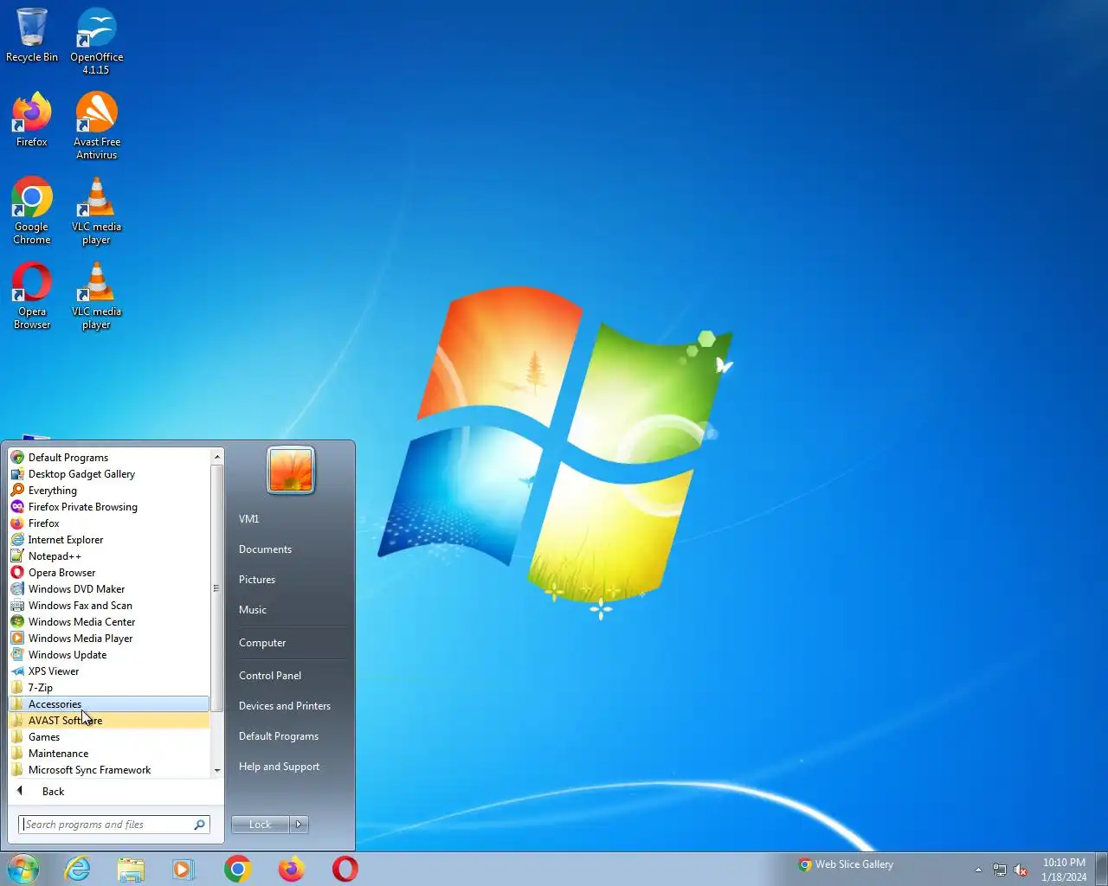Open Windows Fax and Scan

[x=109, y=605]
